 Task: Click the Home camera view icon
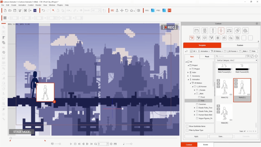[132, 11]
